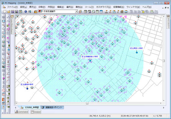Click the map scroll right arrow
Image resolution: width=171 pixels, height=119 pixels.
pos(161,103)
